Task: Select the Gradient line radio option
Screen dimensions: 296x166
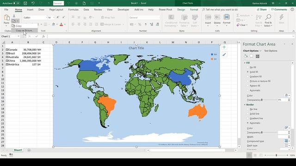Action: point(248,119)
